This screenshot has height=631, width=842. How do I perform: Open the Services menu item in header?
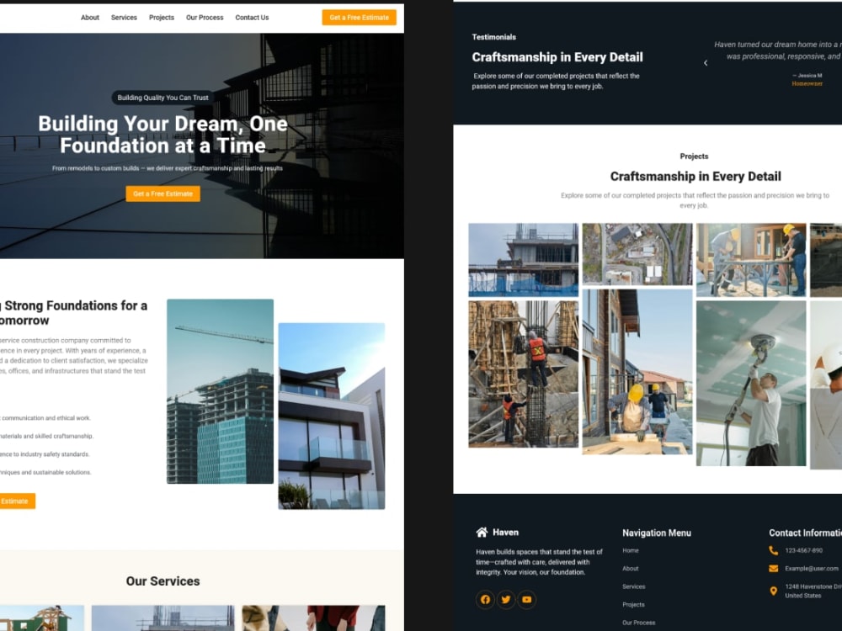point(124,18)
